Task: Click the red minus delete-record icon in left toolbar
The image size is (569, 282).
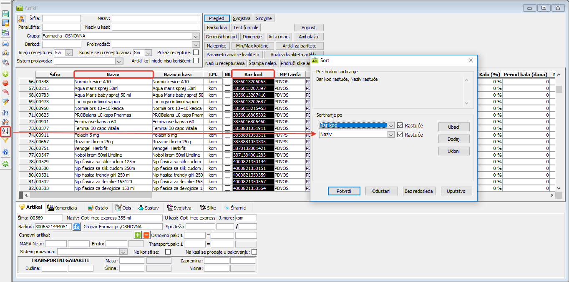Action: (x=5, y=82)
